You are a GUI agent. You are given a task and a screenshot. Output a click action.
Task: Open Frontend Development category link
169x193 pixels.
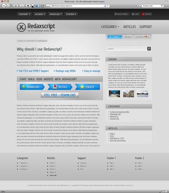tap(119, 112)
